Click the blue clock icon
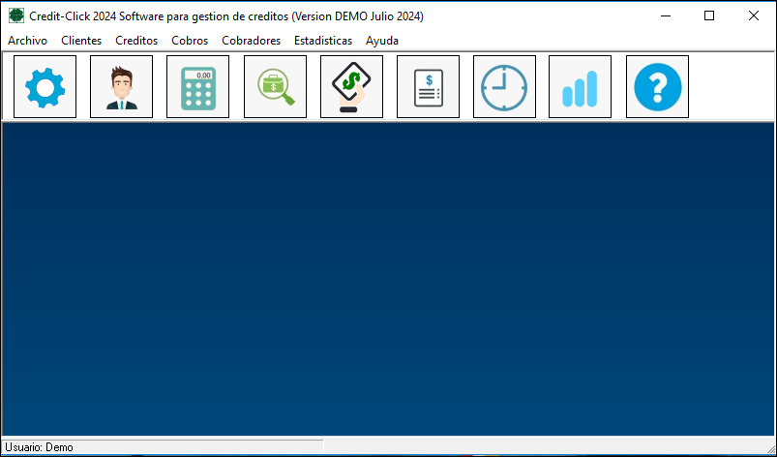This screenshot has height=457, width=777. [x=504, y=87]
